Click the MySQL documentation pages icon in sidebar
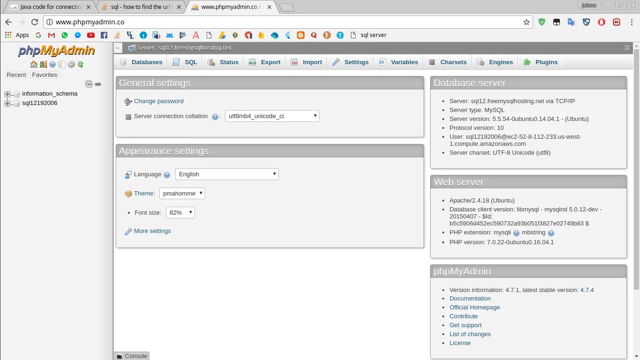The height and width of the screenshot is (360, 640). pos(62,65)
